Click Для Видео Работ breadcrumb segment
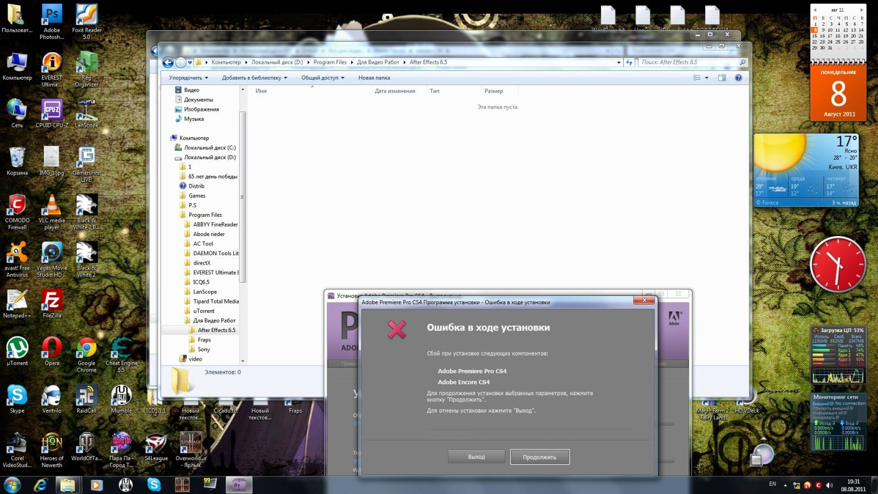The image size is (878, 494). tap(378, 63)
